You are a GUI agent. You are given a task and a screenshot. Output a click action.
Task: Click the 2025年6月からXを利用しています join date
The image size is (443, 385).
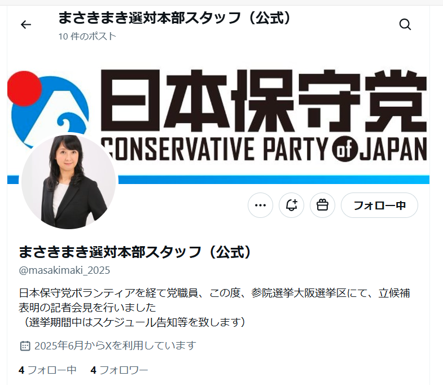(x=115, y=345)
